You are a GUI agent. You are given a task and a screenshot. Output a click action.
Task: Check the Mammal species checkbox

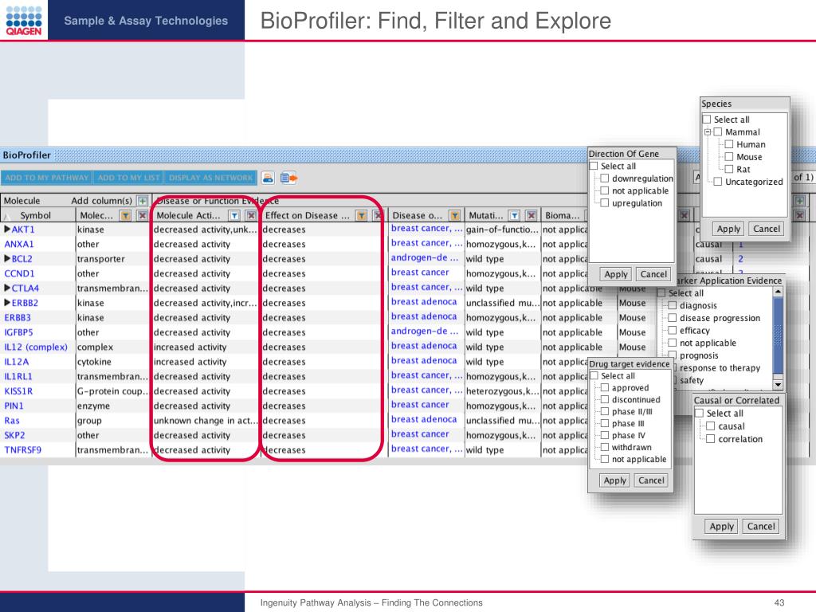click(x=718, y=131)
